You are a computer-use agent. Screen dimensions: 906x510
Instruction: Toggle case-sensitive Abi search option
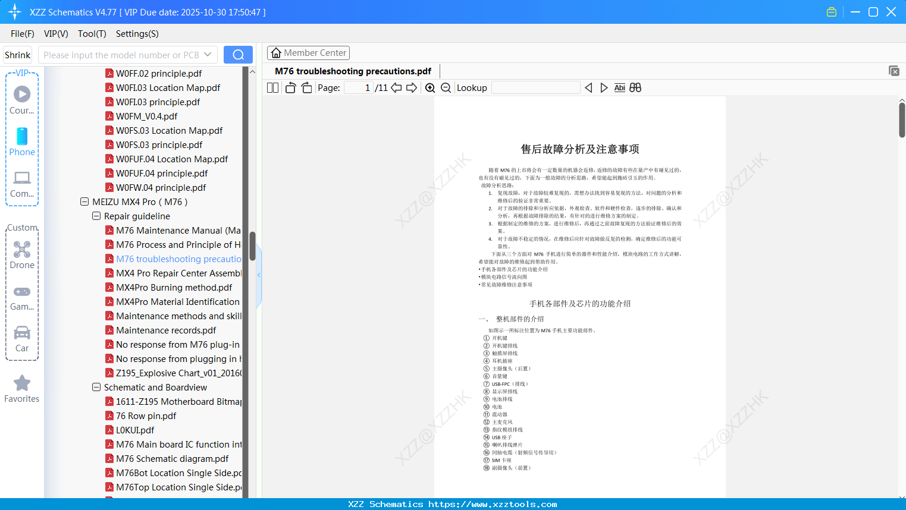coord(620,87)
